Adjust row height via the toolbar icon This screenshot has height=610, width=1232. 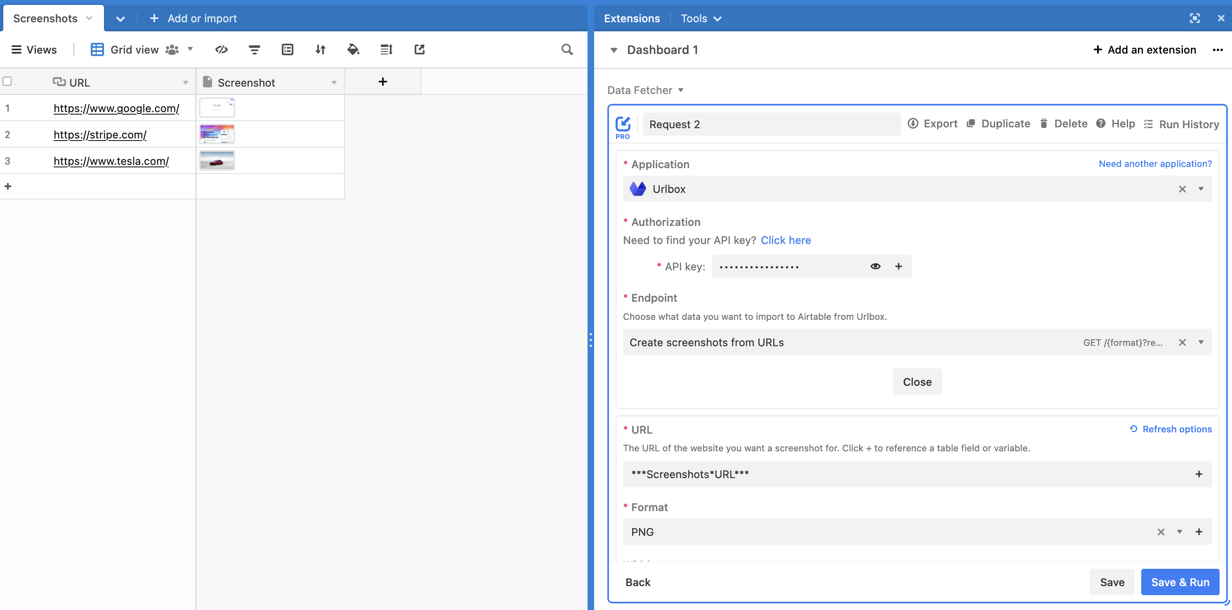click(387, 49)
